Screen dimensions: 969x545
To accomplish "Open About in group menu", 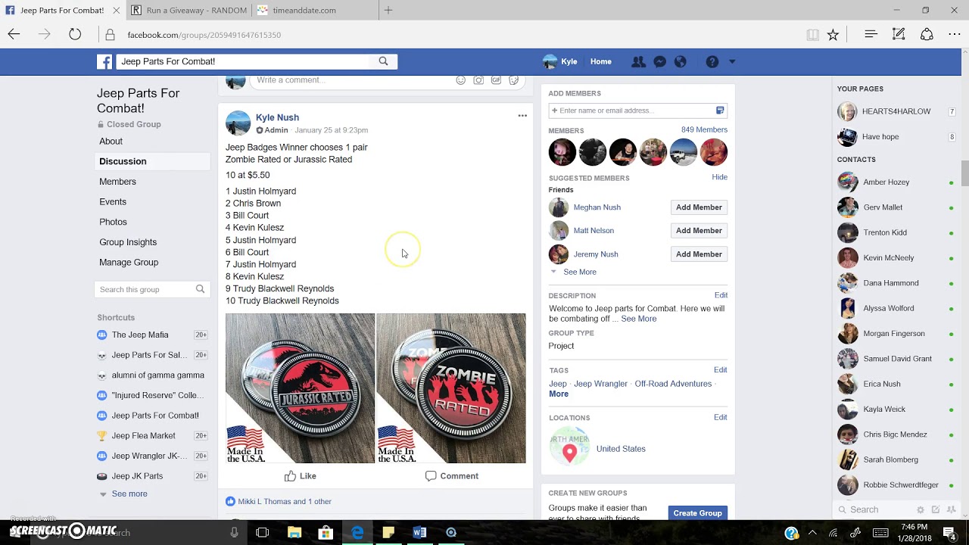I will pos(111,142).
